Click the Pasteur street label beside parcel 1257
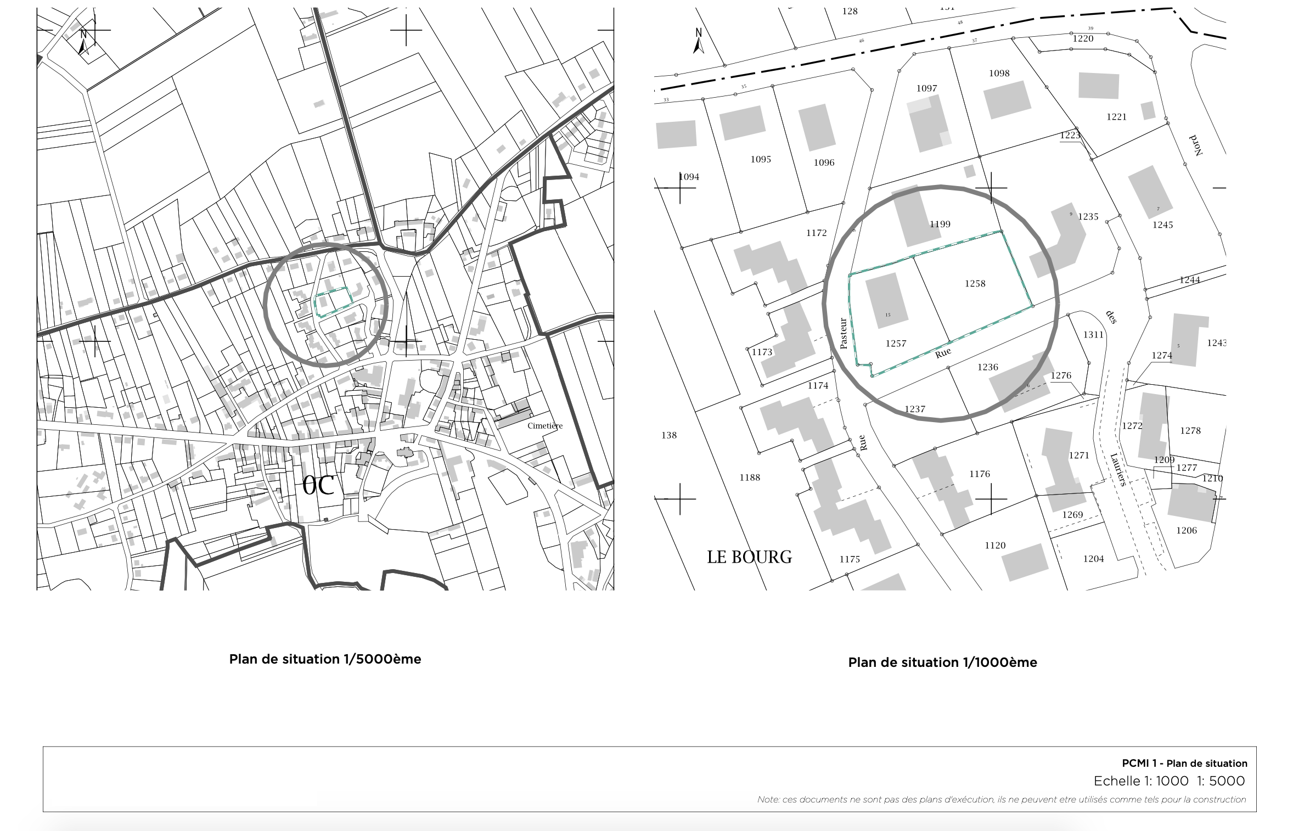This screenshot has width=1293, height=831. 844,333
